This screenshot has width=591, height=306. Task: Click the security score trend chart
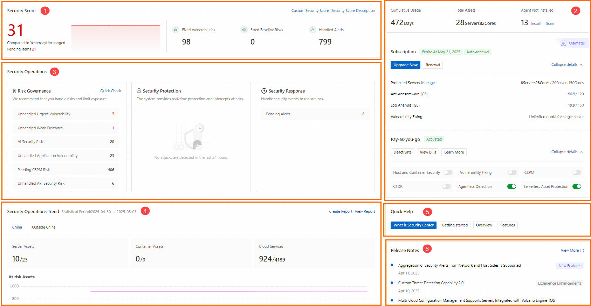tap(116, 38)
